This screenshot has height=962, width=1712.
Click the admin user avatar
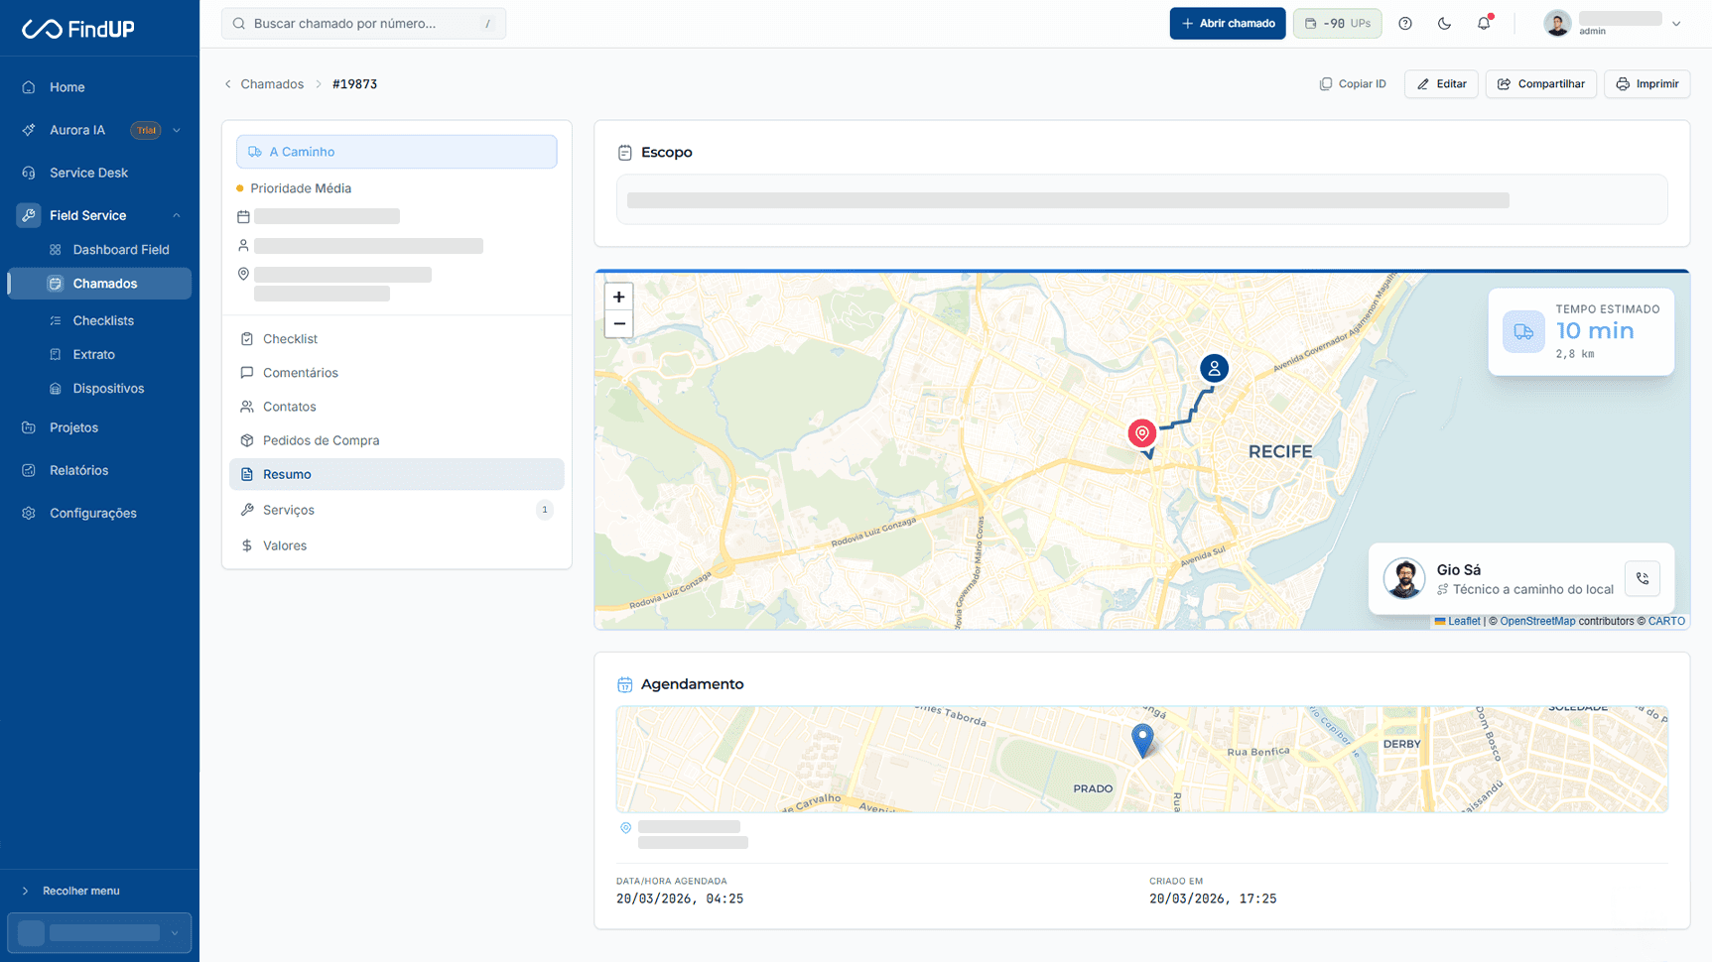point(1557,23)
